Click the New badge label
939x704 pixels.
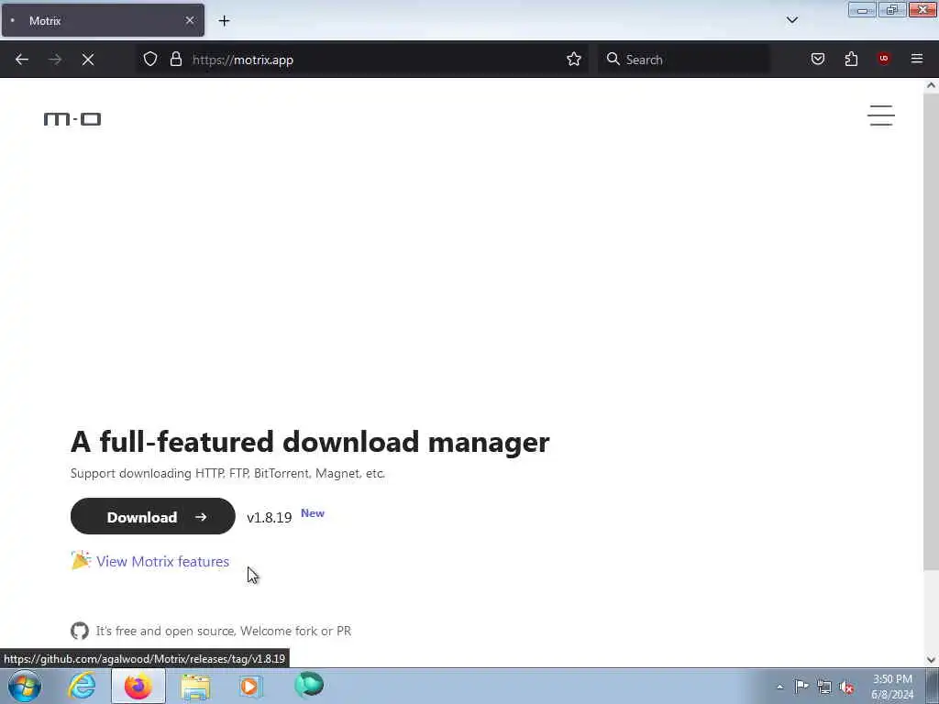tap(313, 513)
